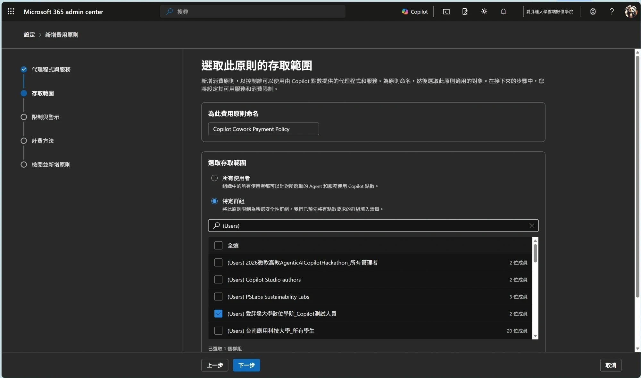Open the settings gear icon

click(x=593, y=12)
